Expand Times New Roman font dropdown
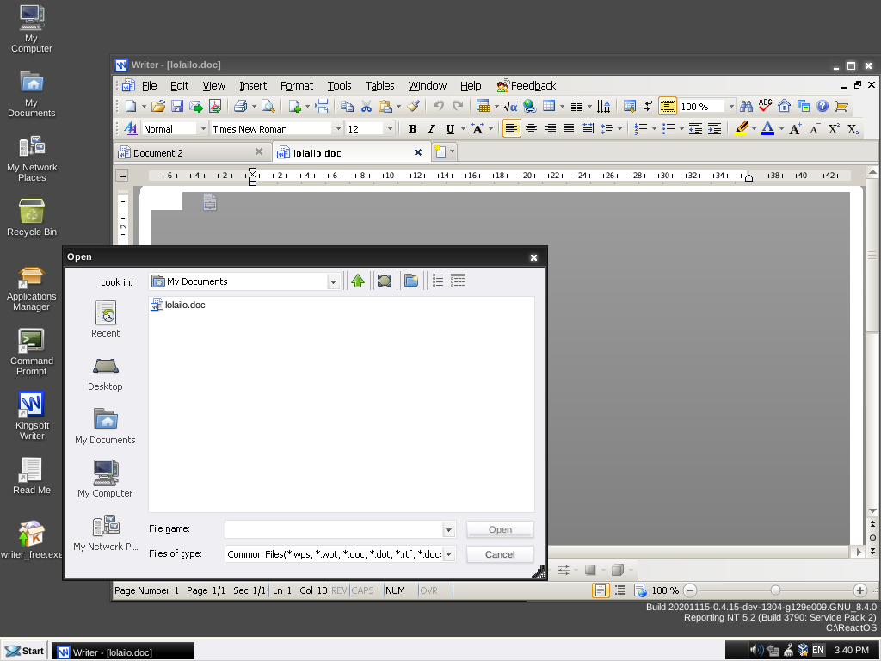Screen dimensions: 881x661 point(338,129)
